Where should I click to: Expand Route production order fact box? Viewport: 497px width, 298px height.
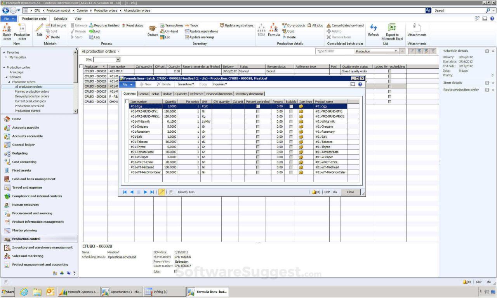click(493, 90)
